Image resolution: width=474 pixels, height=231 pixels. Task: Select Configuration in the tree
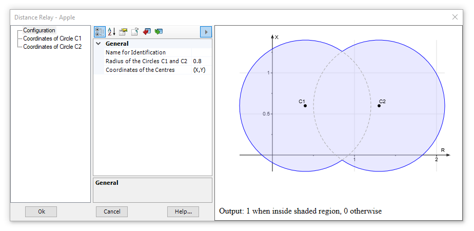[x=39, y=30]
